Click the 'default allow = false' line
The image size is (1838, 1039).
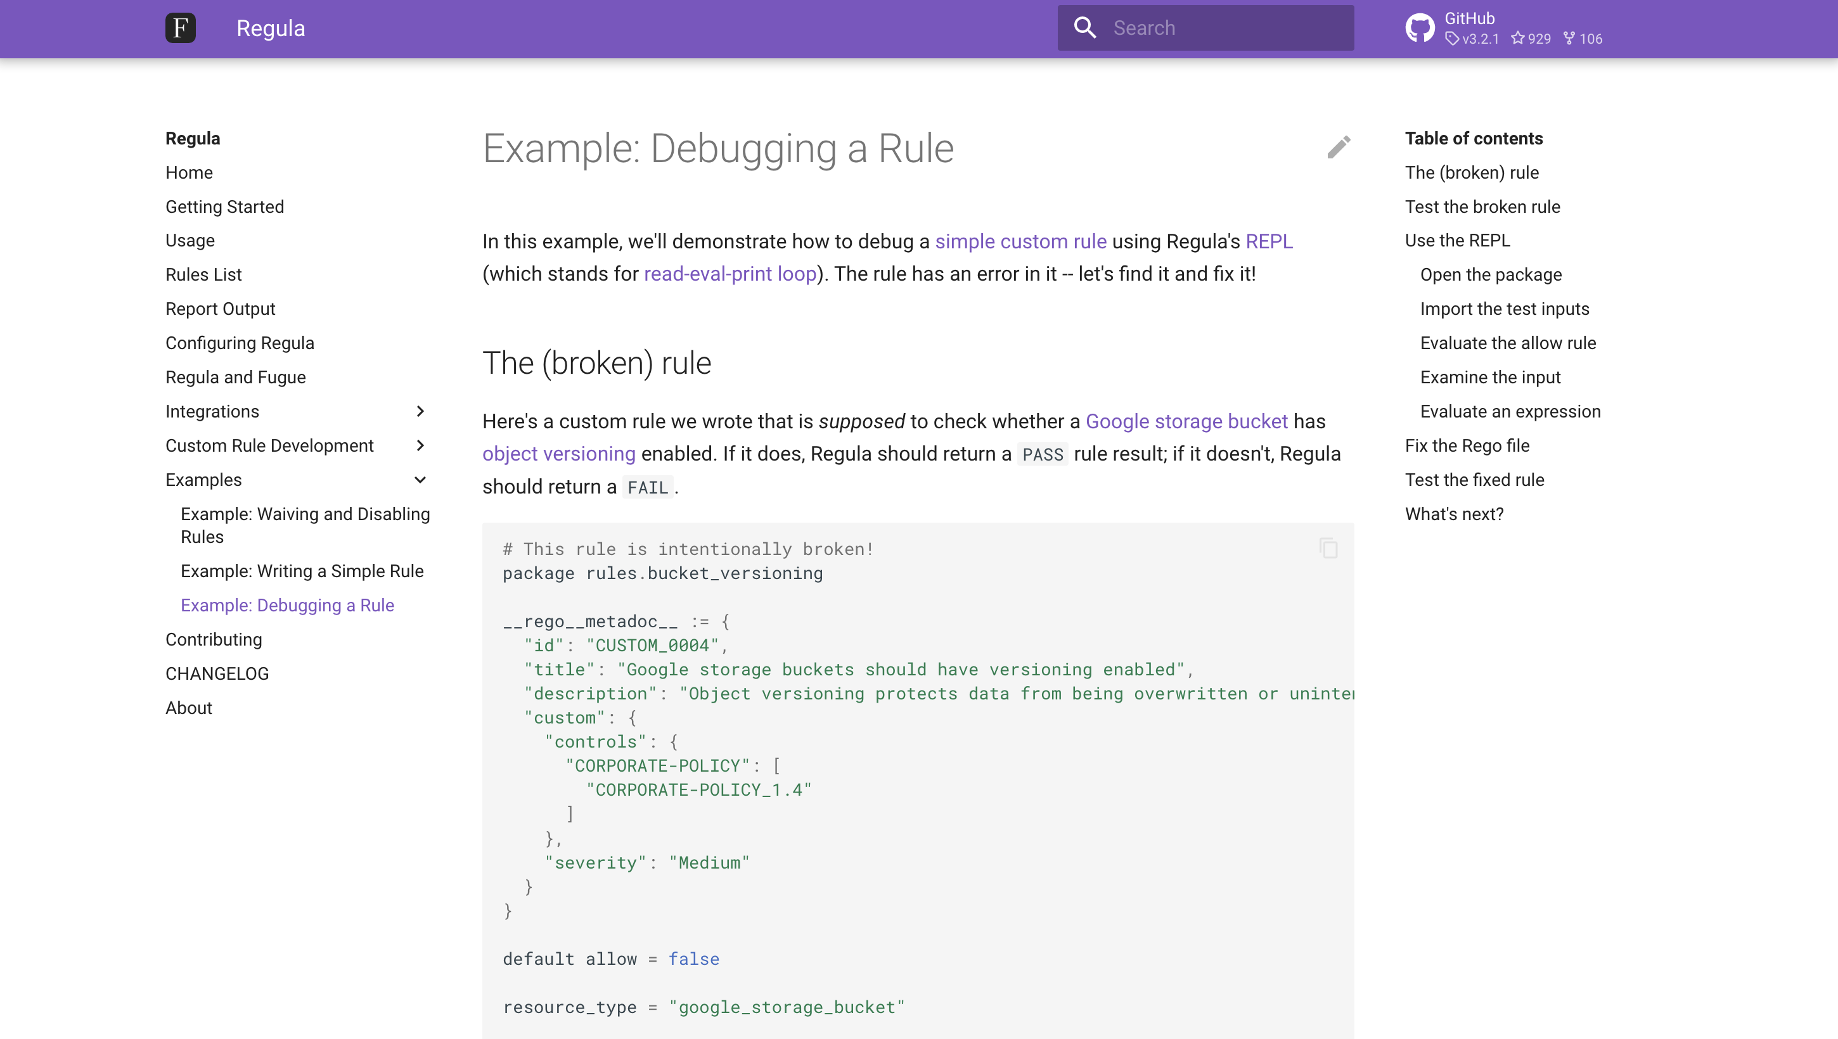click(x=611, y=959)
